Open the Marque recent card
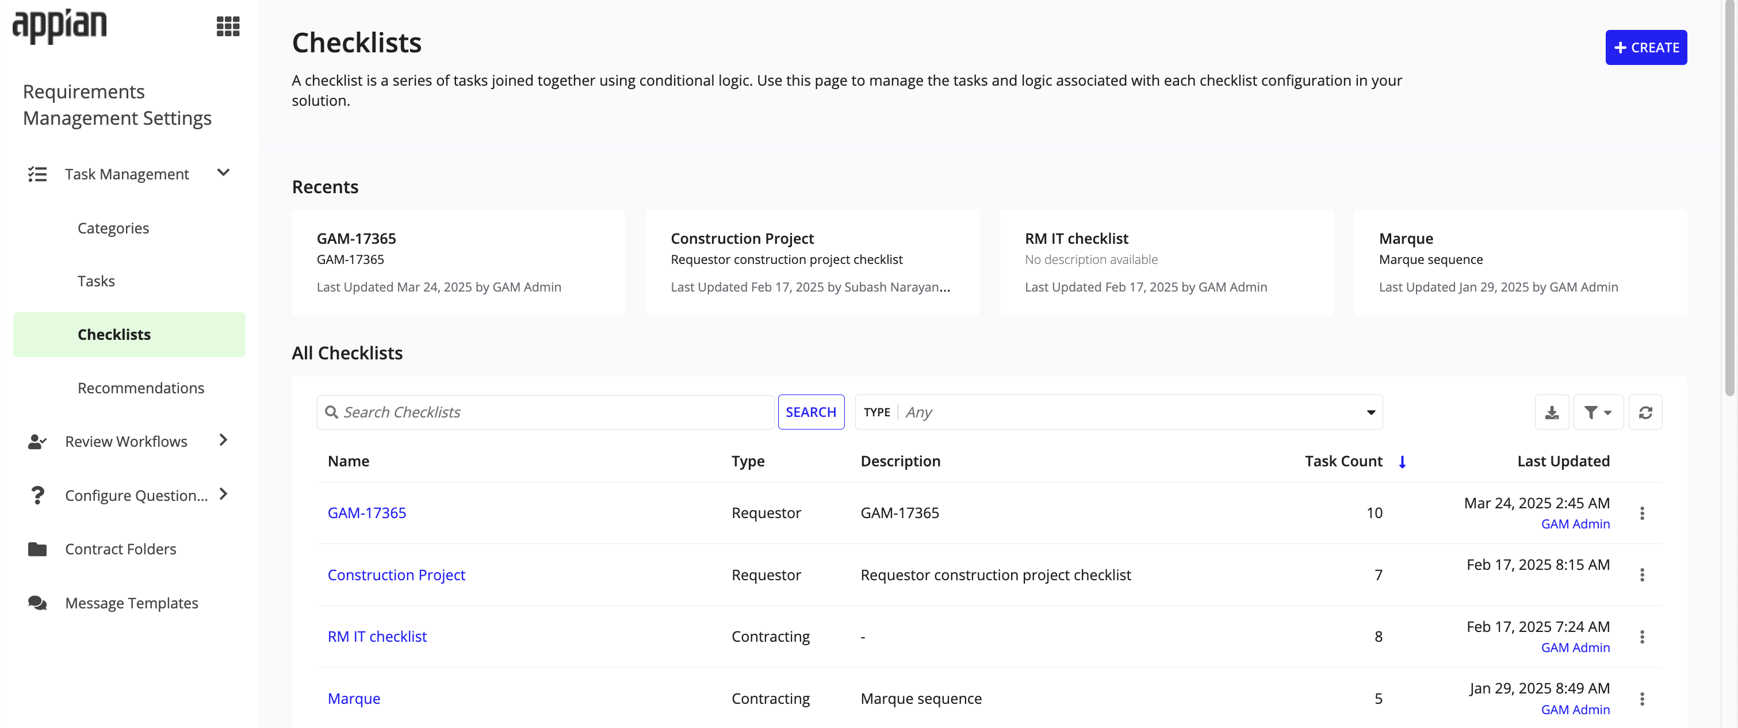 (1521, 262)
